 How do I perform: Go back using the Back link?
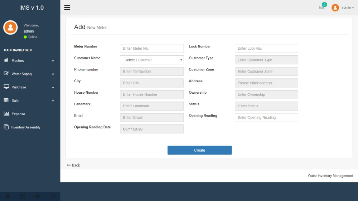click(73, 165)
